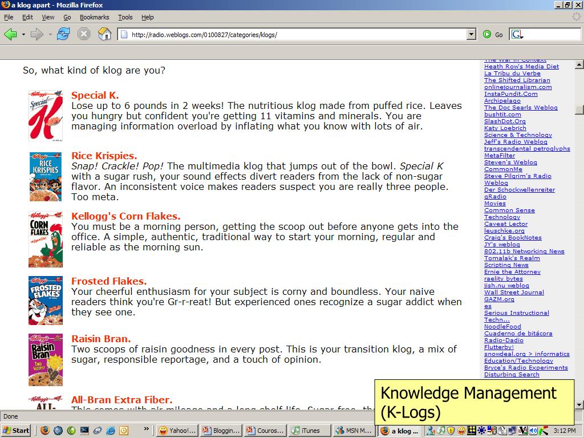Click the Raisin Bran cereal box image

click(46, 360)
